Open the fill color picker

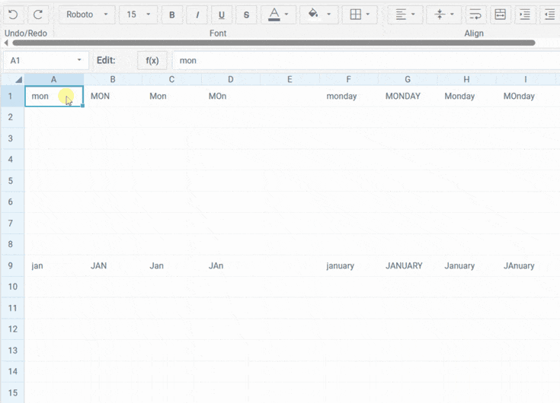[319, 14]
